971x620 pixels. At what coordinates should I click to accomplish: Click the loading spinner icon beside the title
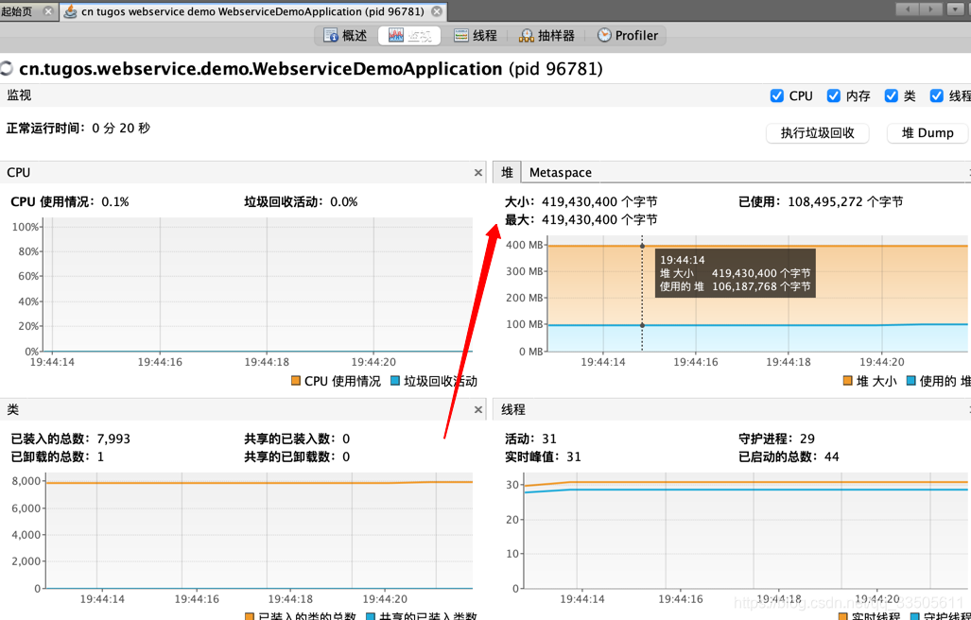tap(7, 69)
